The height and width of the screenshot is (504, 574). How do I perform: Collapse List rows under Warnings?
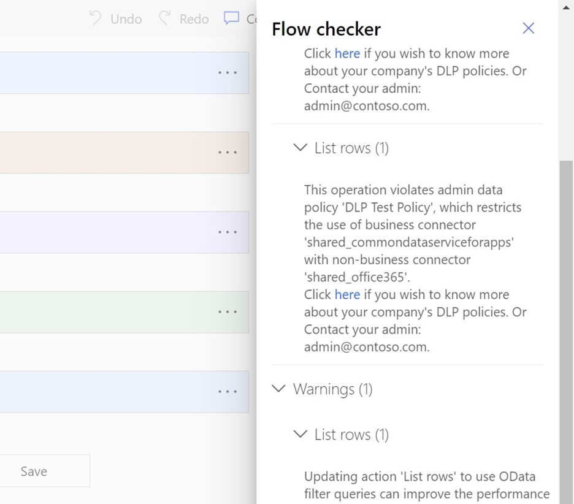(x=300, y=434)
